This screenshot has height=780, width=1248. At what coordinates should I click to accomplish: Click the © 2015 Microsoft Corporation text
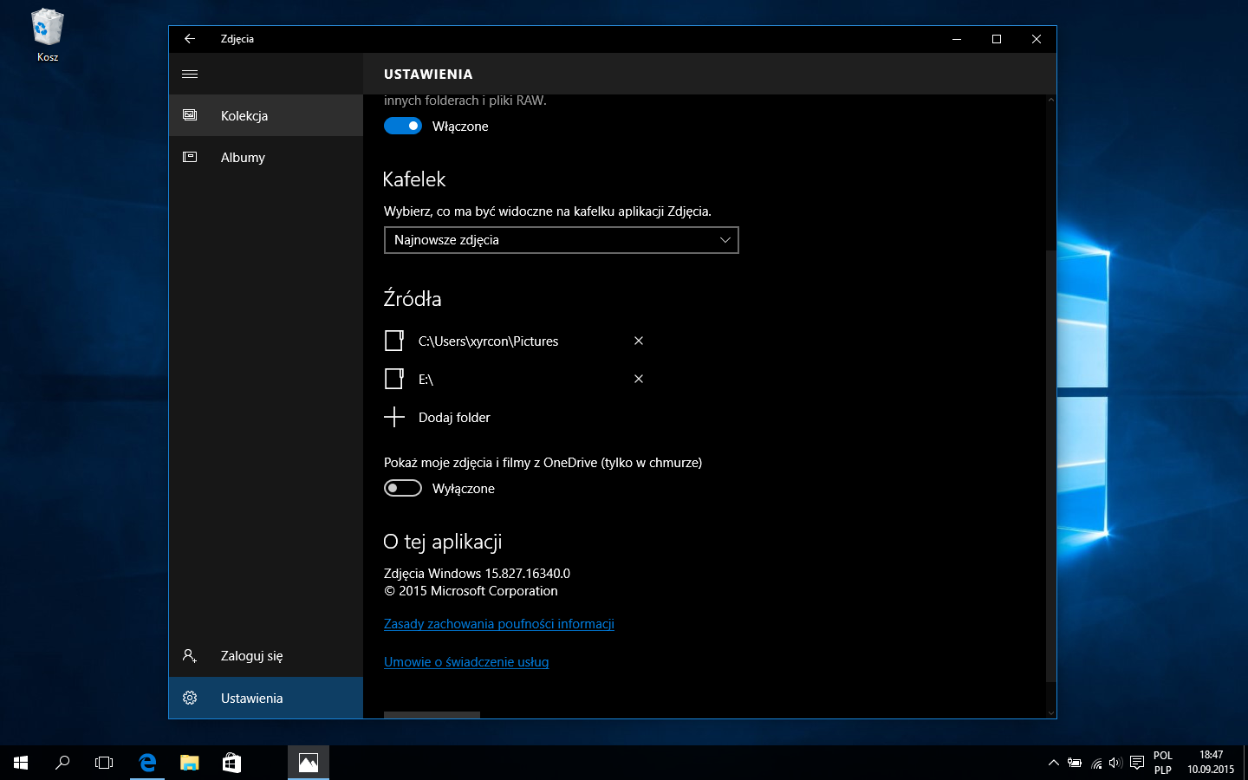471,591
